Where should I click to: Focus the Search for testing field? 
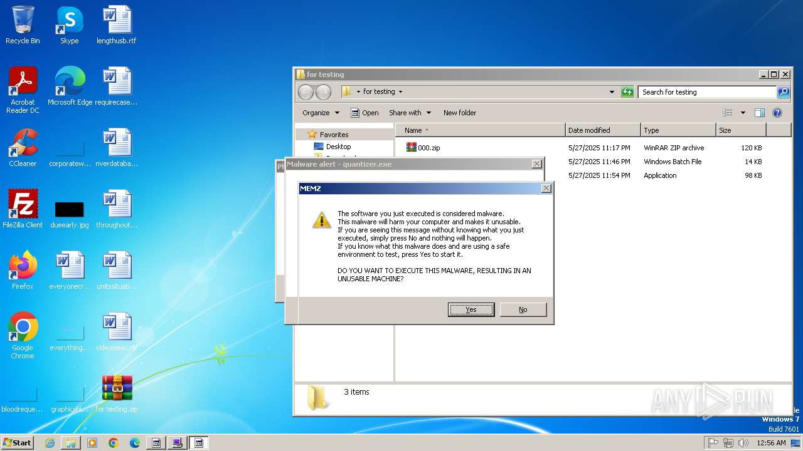click(708, 92)
